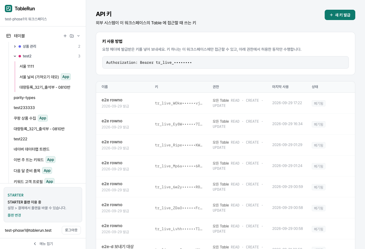Create a new folder via folder icon
This screenshot has height=249, width=365.
click(x=72, y=36)
